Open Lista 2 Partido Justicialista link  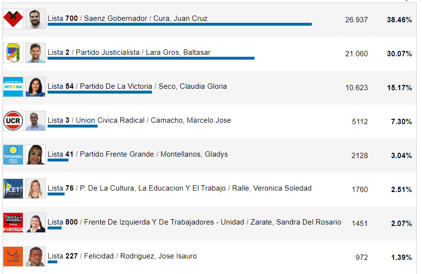pos(129,52)
